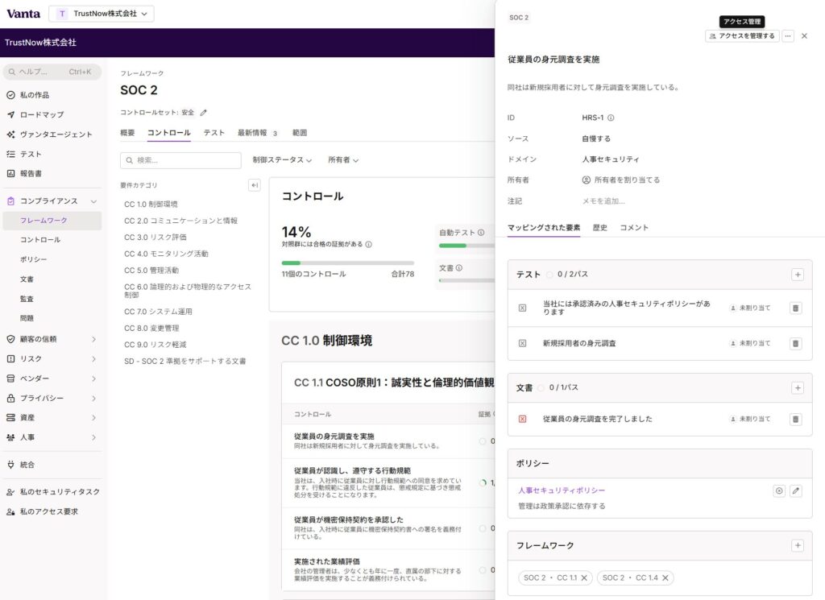Screen dimensions: 825x600
Task: Open the three-dot more options menu
Action: [788, 36]
